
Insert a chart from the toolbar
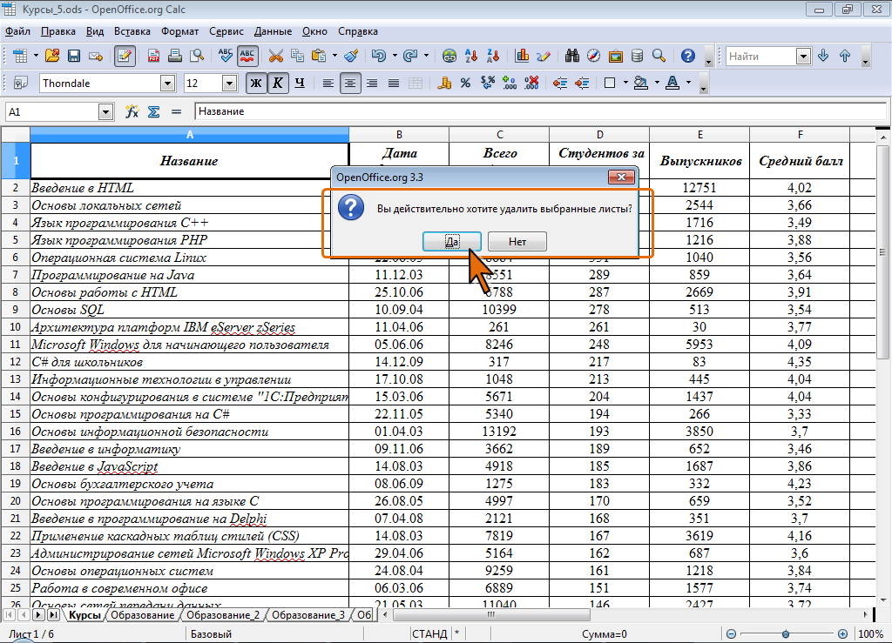tap(523, 56)
